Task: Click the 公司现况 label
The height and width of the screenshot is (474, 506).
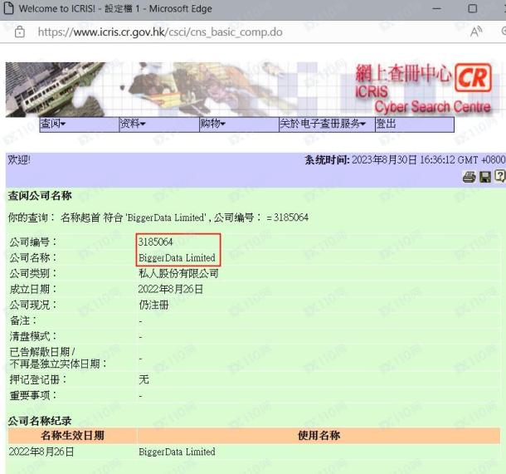Action: (33, 305)
